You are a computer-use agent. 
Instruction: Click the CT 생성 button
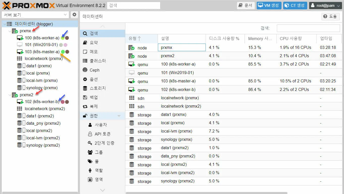pos(295,5)
